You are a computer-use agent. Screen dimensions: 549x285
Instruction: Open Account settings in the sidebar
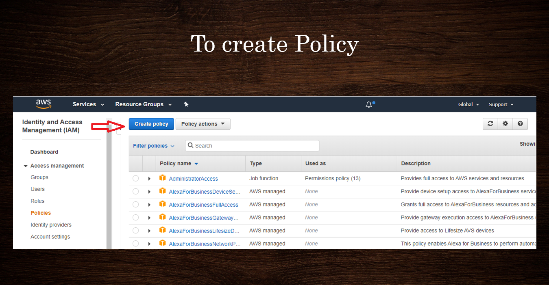50,237
